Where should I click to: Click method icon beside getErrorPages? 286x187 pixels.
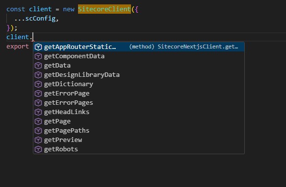tap(38, 102)
